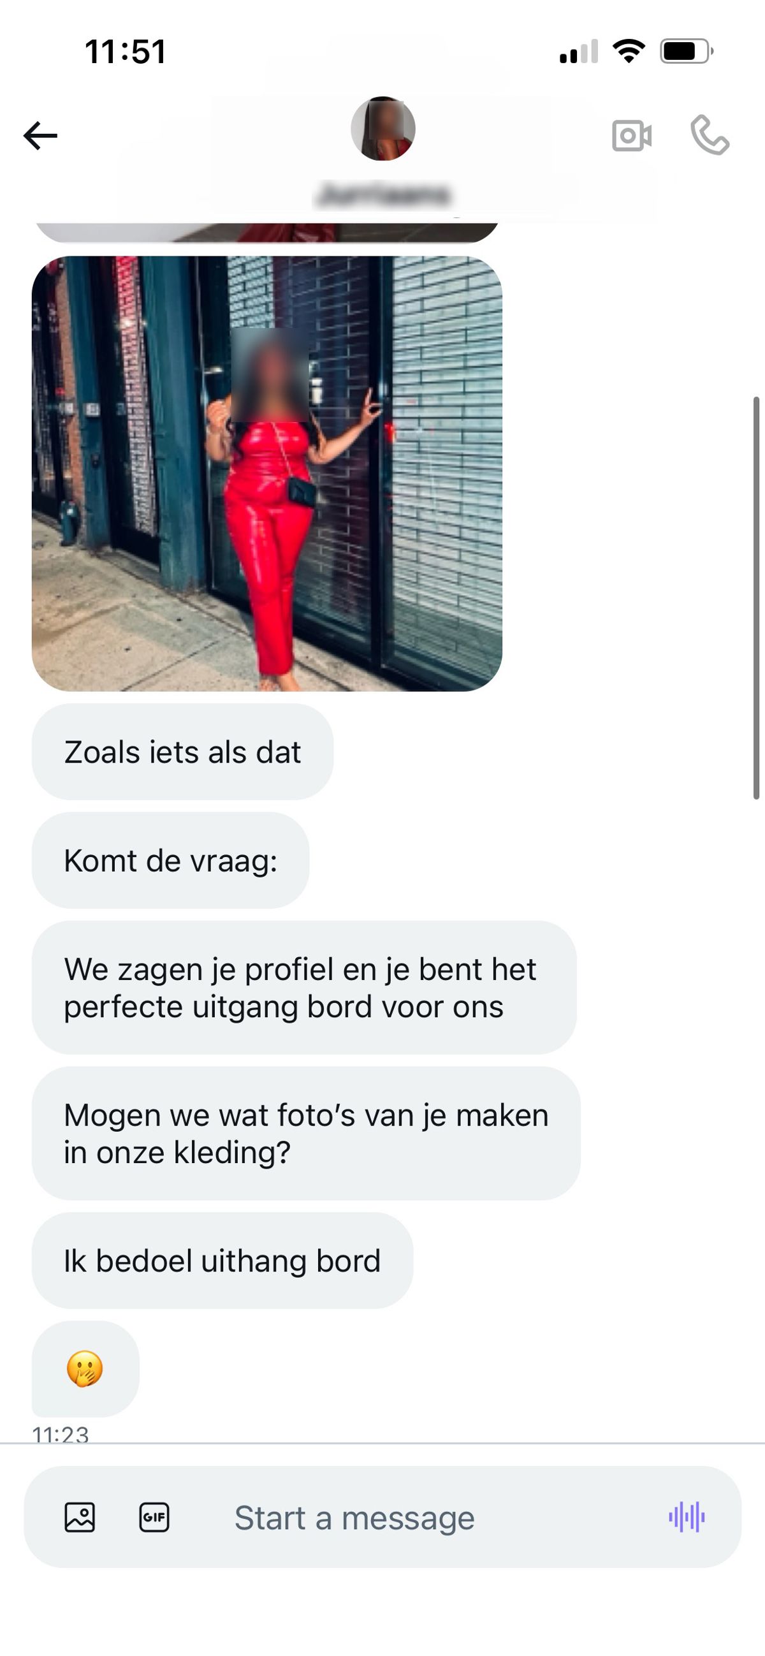Open the photo attachment picker icon
Image resolution: width=765 pixels, height=1656 pixels.
coord(80,1517)
